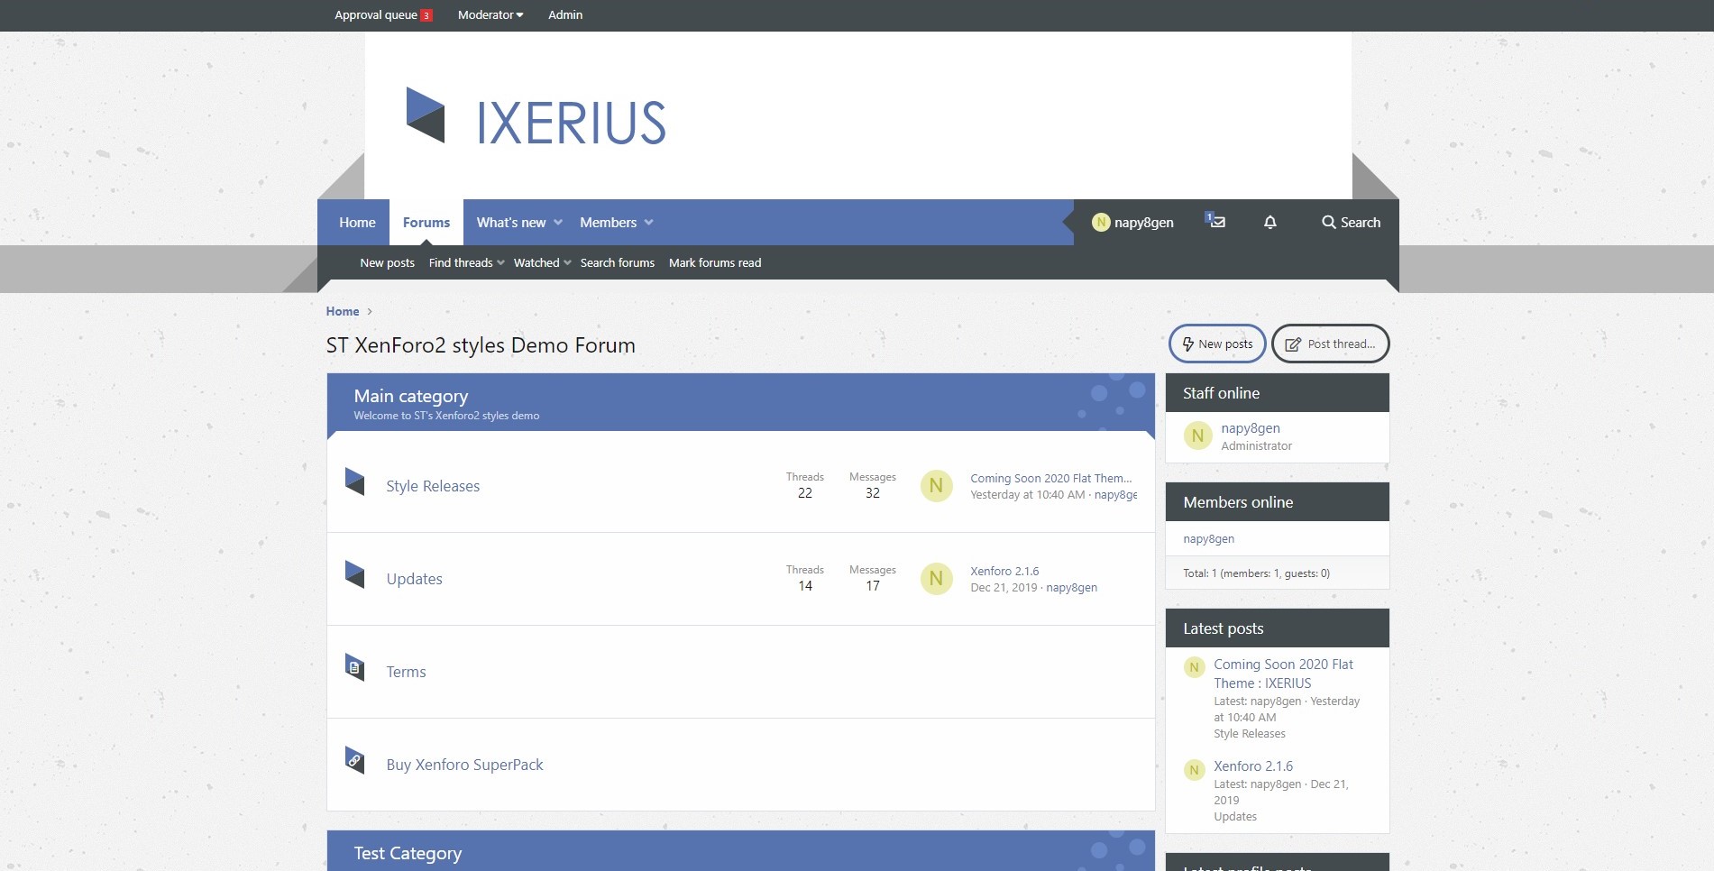Click napy8gen avatar in the navigation bar

pyautogui.click(x=1100, y=222)
